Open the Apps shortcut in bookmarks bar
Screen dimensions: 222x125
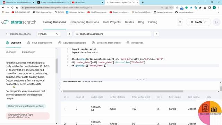[x=6, y=12]
